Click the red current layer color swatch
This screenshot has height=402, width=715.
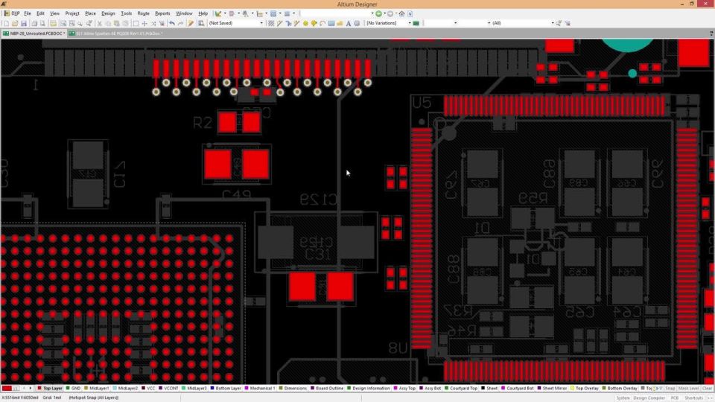tap(7, 389)
